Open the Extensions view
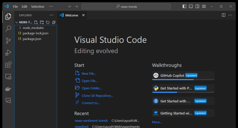 (8, 65)
